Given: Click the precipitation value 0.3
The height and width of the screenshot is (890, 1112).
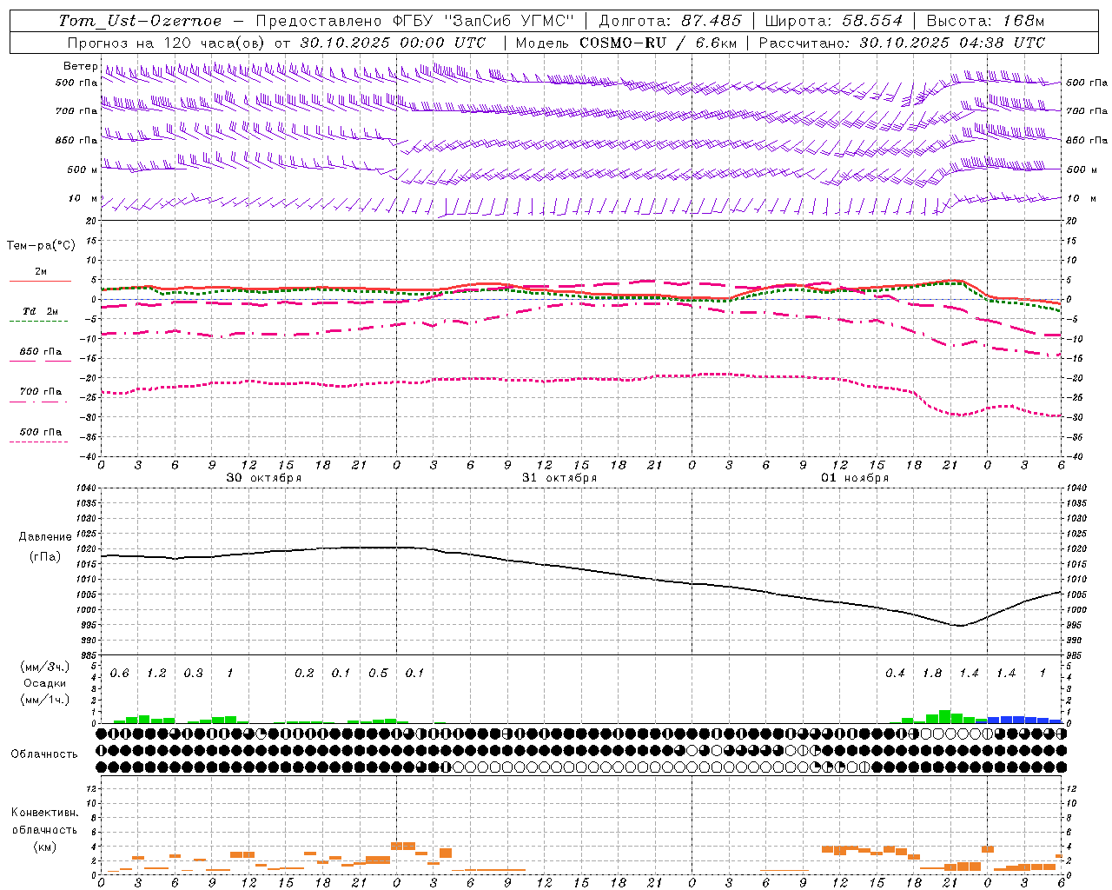Looking at the screenshot, I should coord(194,674).
